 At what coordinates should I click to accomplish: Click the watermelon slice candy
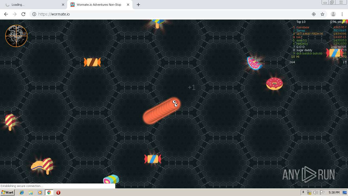[254, 63]
